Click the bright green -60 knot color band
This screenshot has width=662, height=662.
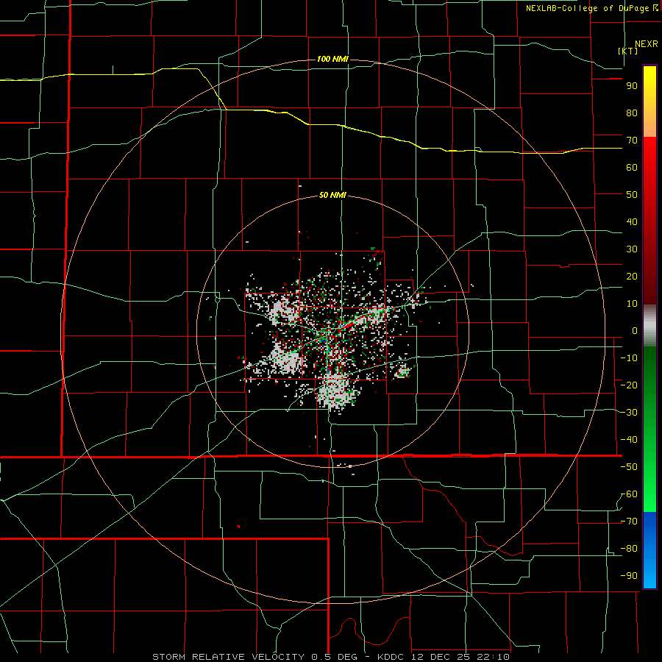pos(649,498)
